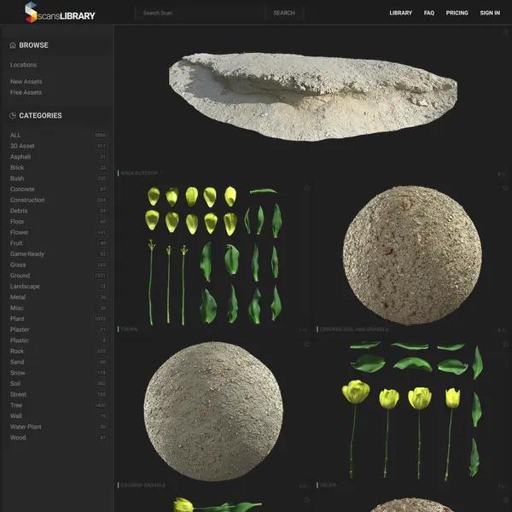Open the LIBRARY menu item

(401, 13)
